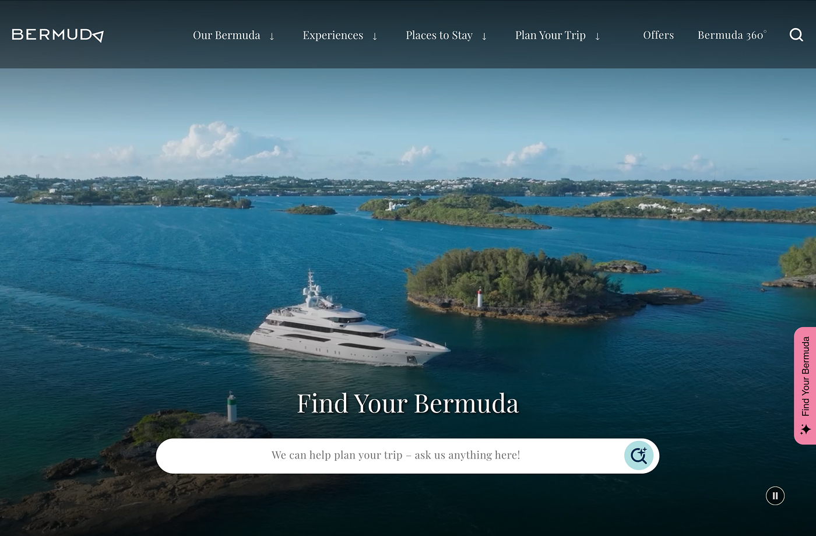Go to the Offers page

[659, 35]
